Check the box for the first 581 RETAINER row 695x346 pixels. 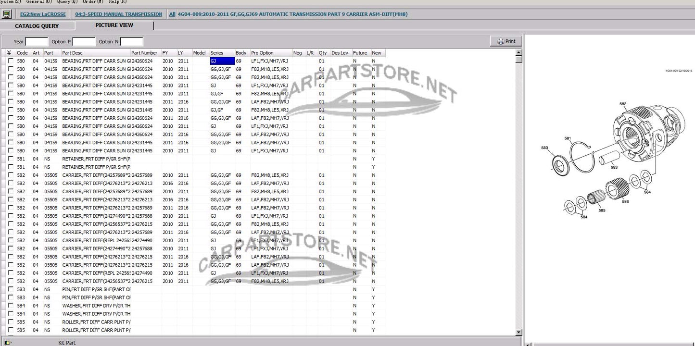pos(11,159)
